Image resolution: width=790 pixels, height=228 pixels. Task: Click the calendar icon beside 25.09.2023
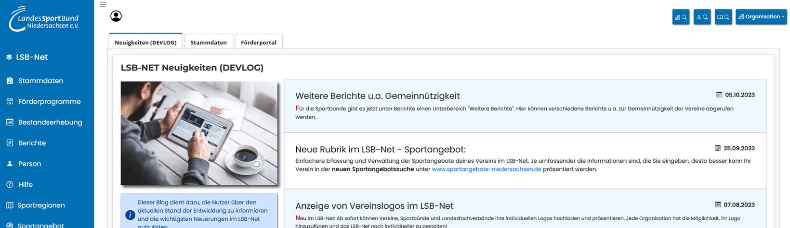pos(718,148)
